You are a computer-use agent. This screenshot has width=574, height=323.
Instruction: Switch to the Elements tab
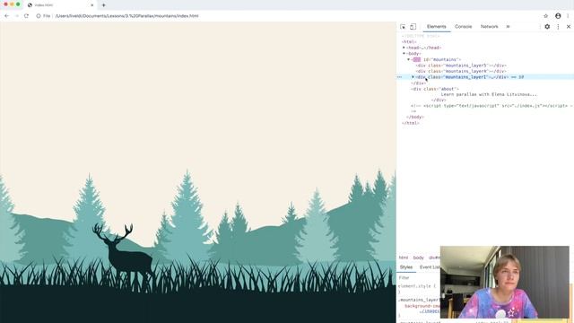[x=437, y=27]
